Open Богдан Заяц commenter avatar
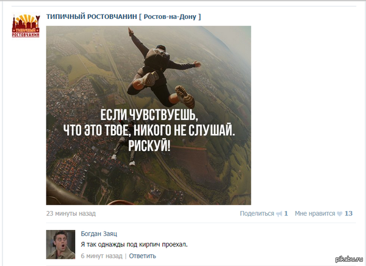Viewport: 366px width, 266px height. click(x=60, y=245)
